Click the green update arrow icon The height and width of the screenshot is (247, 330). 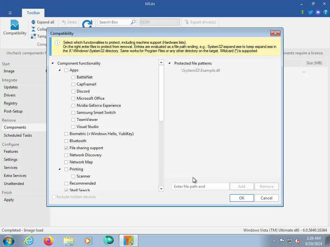303,12
